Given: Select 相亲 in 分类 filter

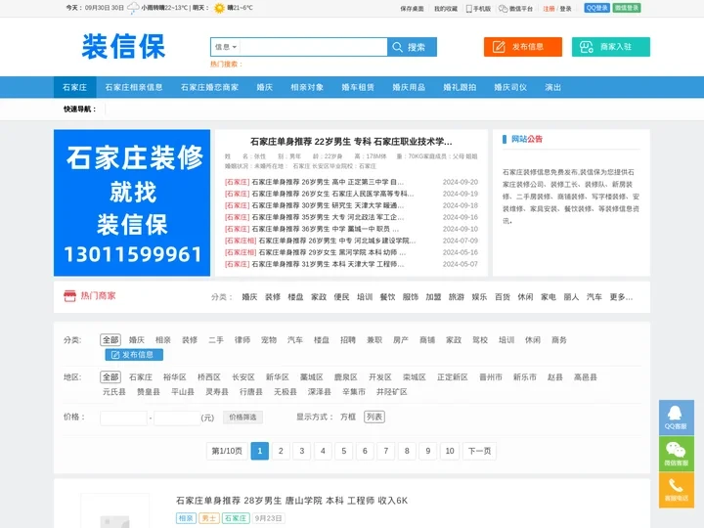Looking at the screenshot, I should (x=163, y=340).
